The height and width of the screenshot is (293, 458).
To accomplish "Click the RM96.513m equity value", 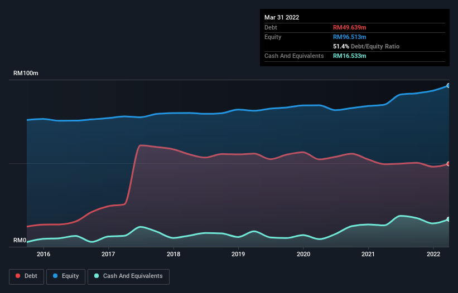I will coord(350,37).
